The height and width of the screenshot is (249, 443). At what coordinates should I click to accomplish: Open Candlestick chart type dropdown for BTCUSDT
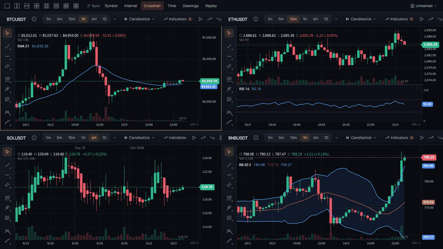tap(139, 19)
